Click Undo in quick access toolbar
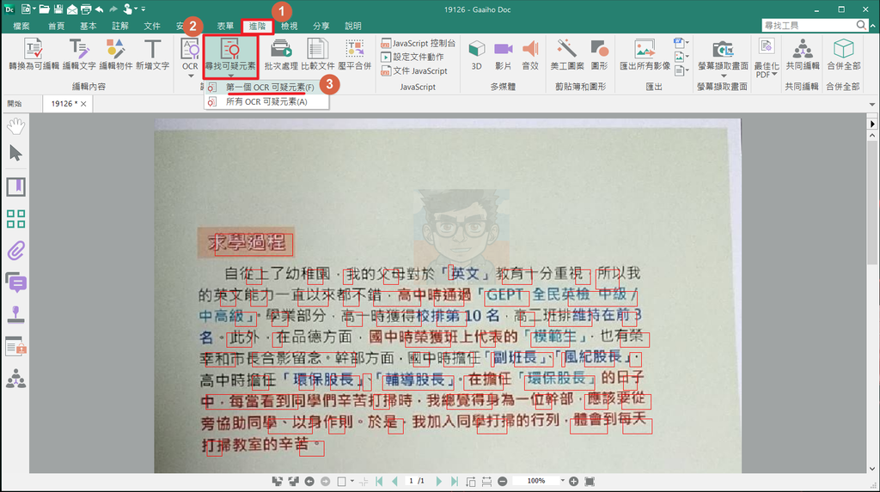The width and height of the screenshot is (880, 492). (x=100, y=9)
